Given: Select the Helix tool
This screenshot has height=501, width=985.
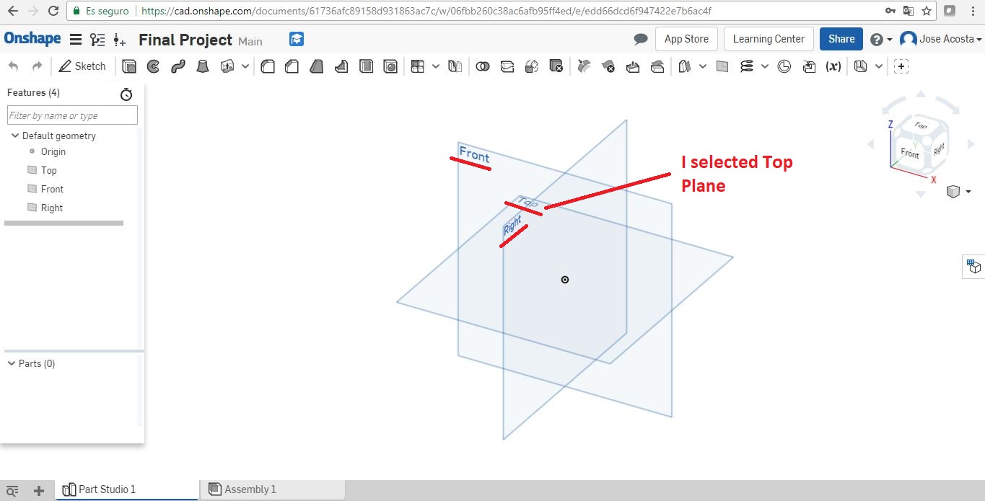Looking at the screenshot, I should pyautogui.click(x=747, y=66).
